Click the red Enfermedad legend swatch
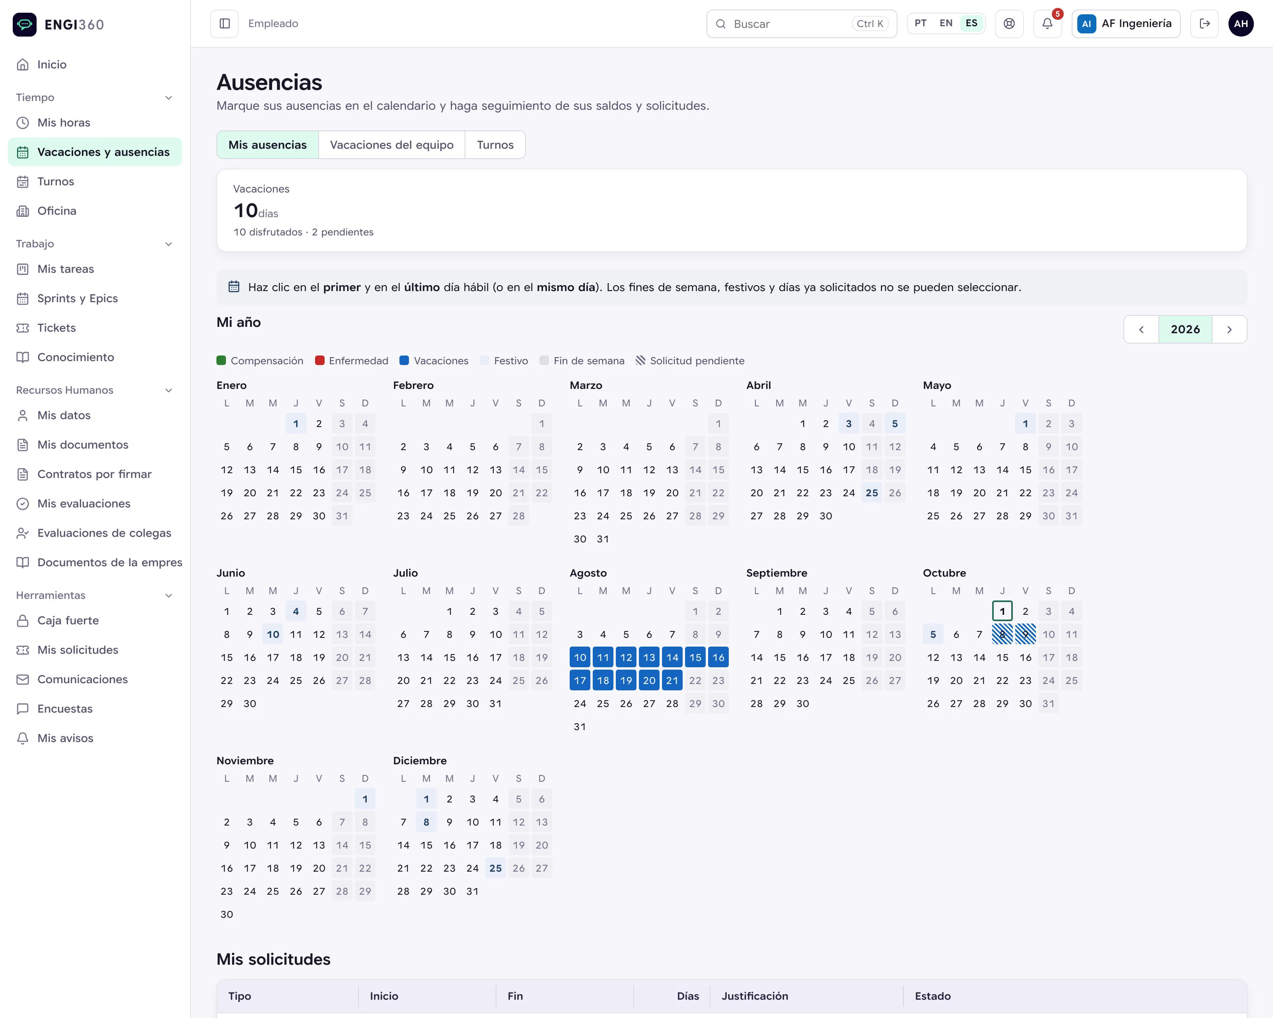 click(x=319, y=361)
